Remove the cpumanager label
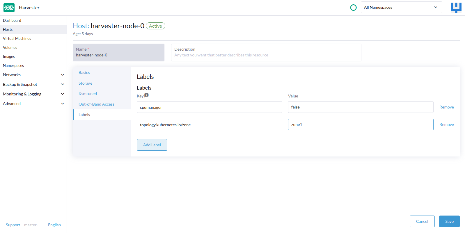The image size is (465, 233). (x=446, y=107)
